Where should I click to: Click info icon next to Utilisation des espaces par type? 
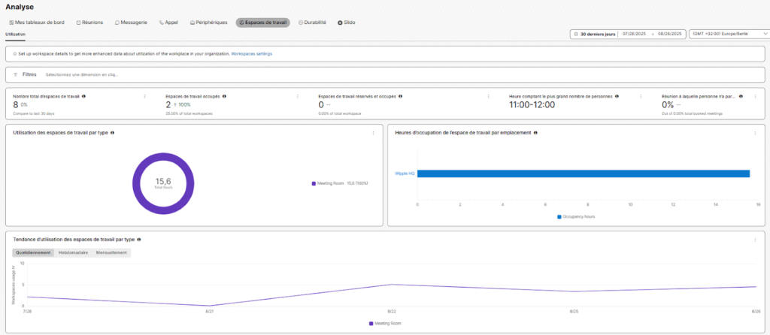(112, 133)
